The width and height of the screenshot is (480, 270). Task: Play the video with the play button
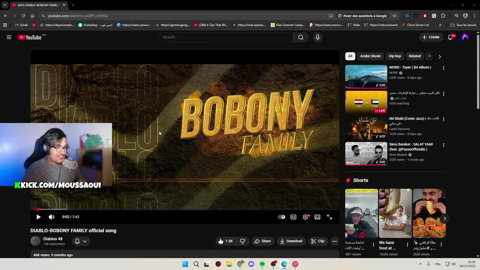tap(38, 217)
